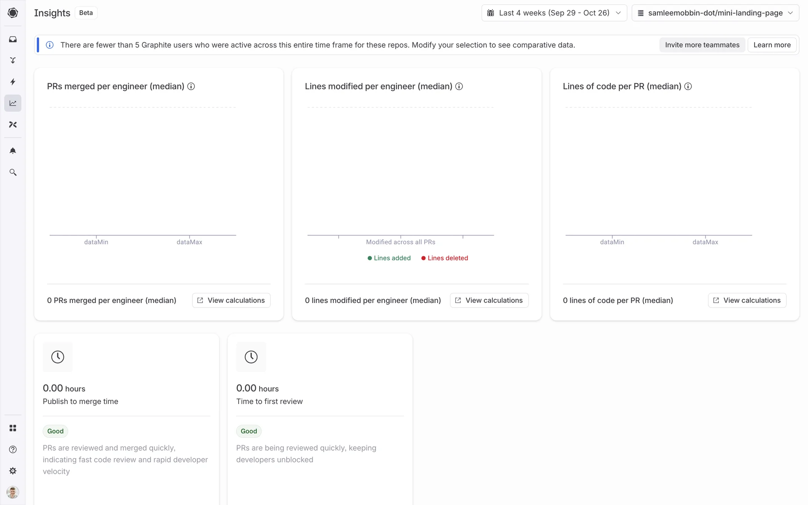This screenshot has width=808, height=505.
Task: Open settings gear in sidebar
Action: (13, 471)
